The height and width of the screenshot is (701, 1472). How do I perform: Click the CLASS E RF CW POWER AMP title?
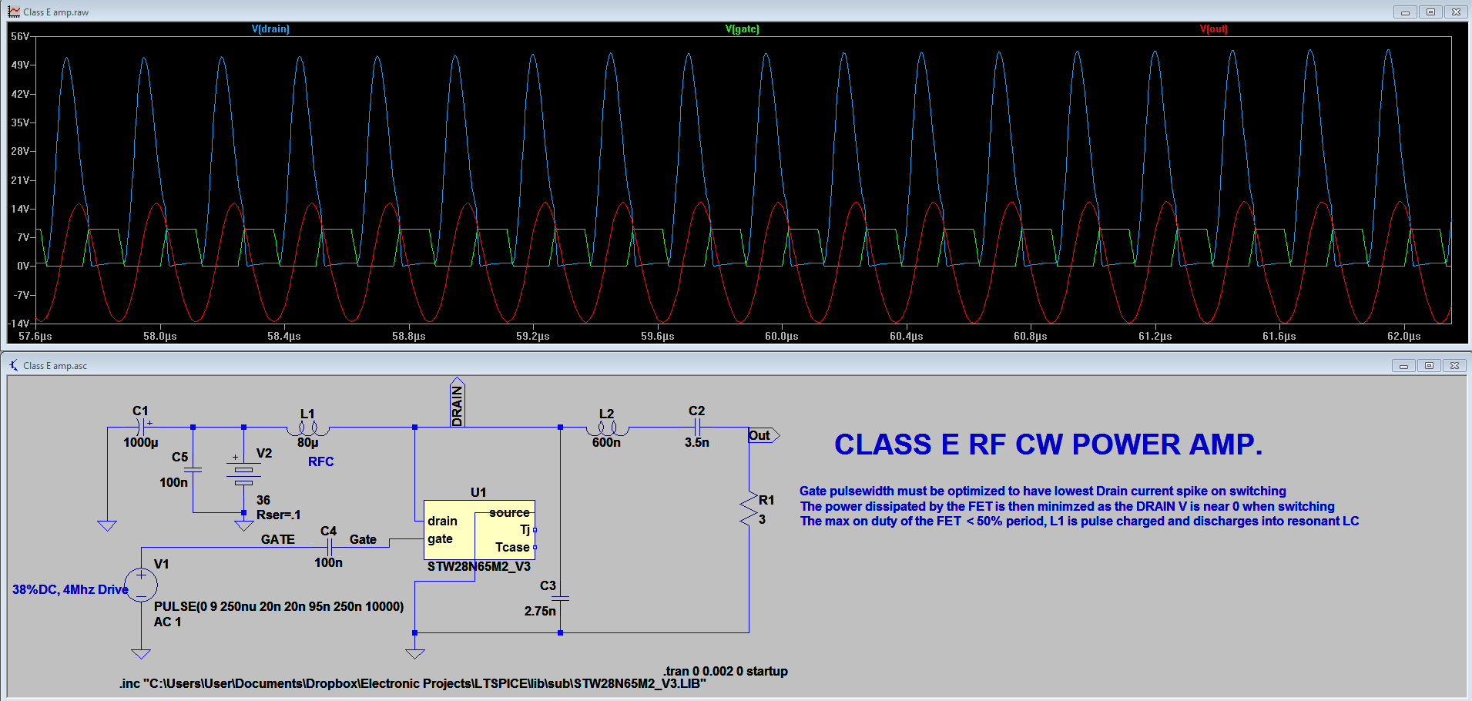1048,444
